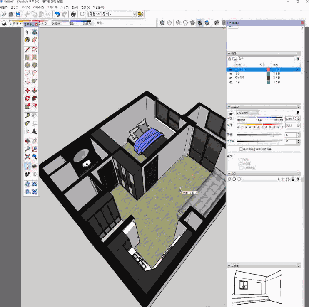Select the Follow Me tool
The width and height of the screenshot is (309, 307).
pyautogui.click(x=35, y=98)
